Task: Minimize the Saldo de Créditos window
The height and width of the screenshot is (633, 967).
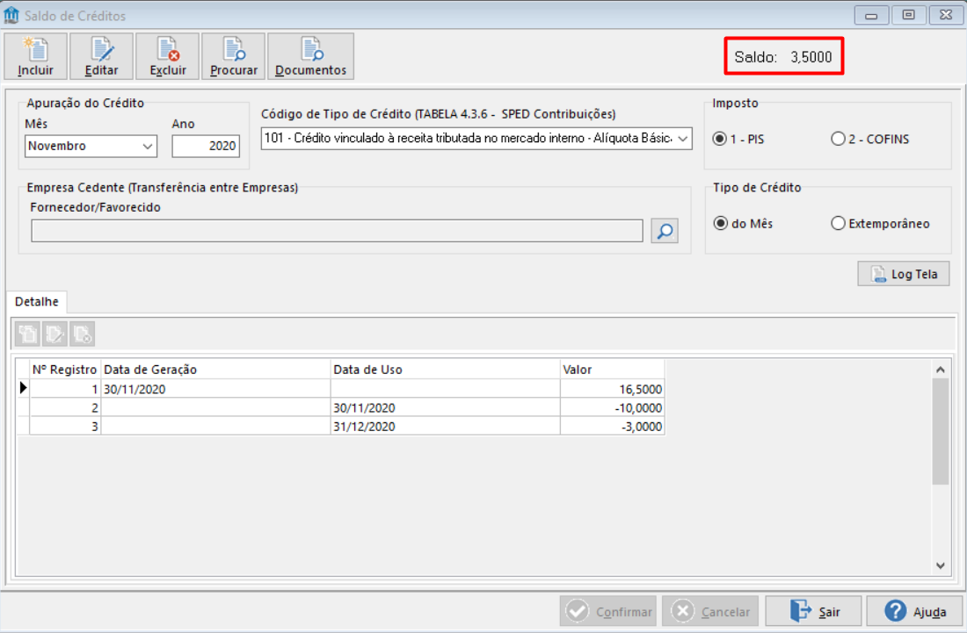Action: [871, 16]
